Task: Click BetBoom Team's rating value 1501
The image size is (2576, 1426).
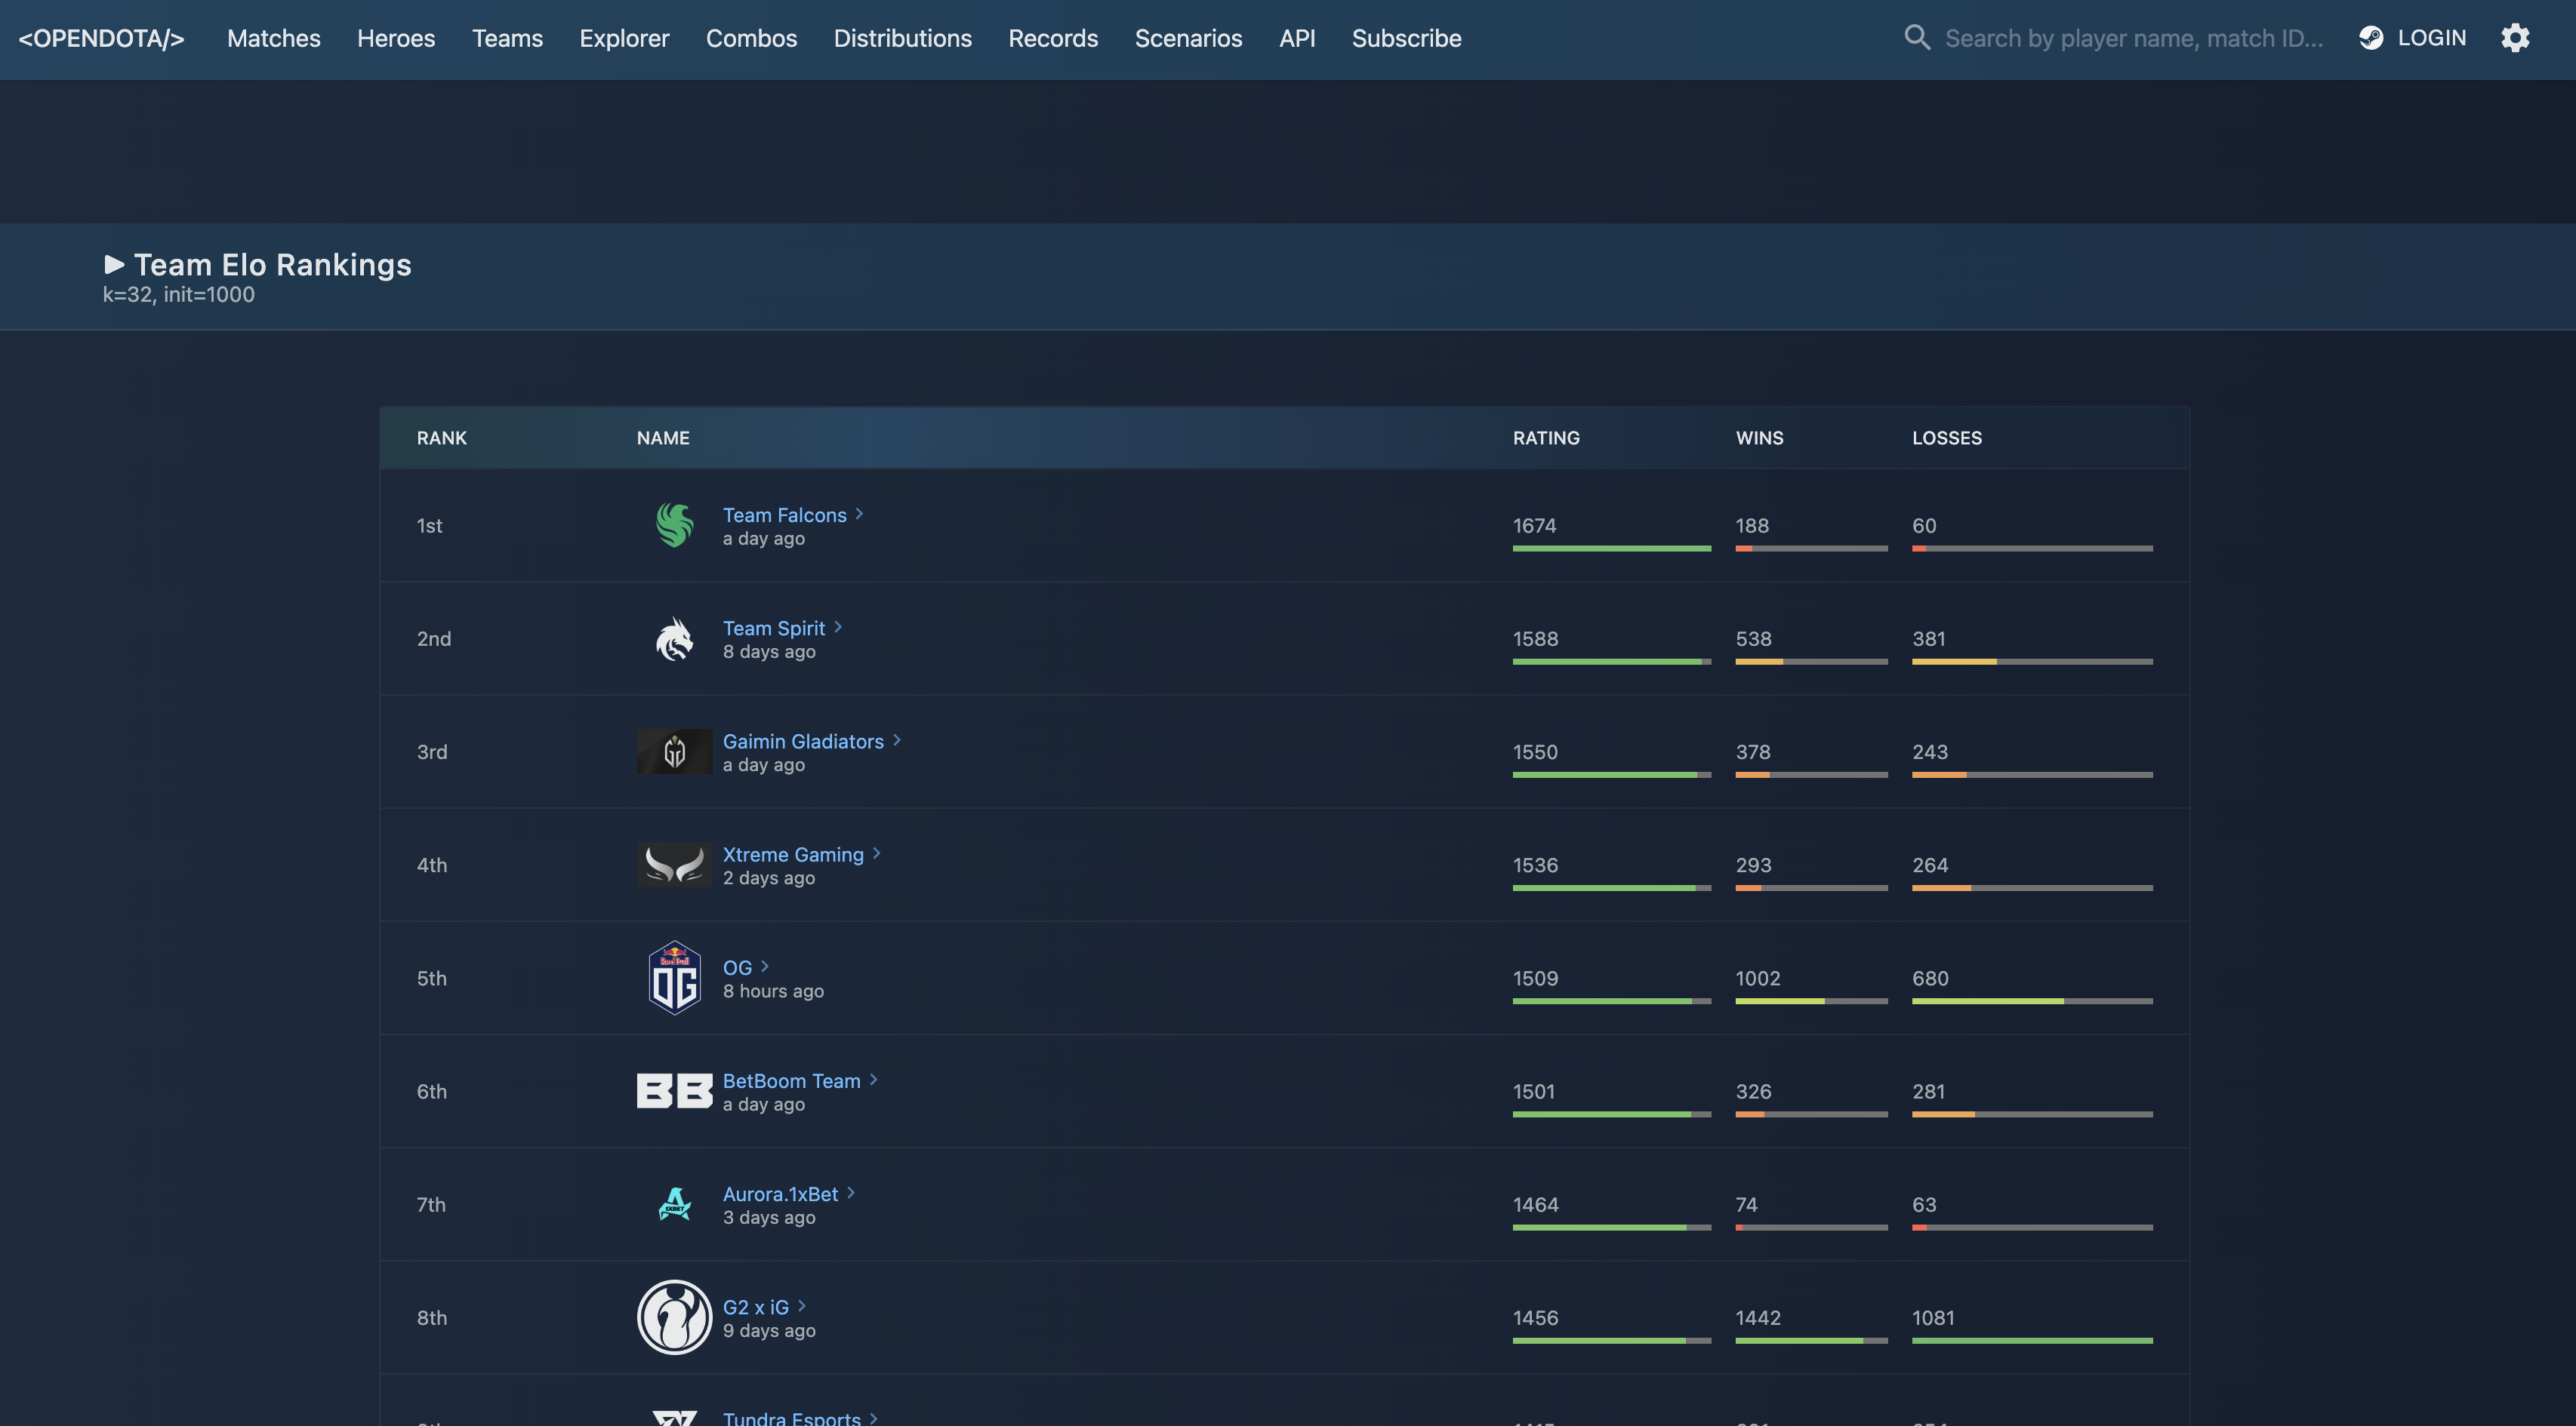Action: (x=1533, y=1091)
